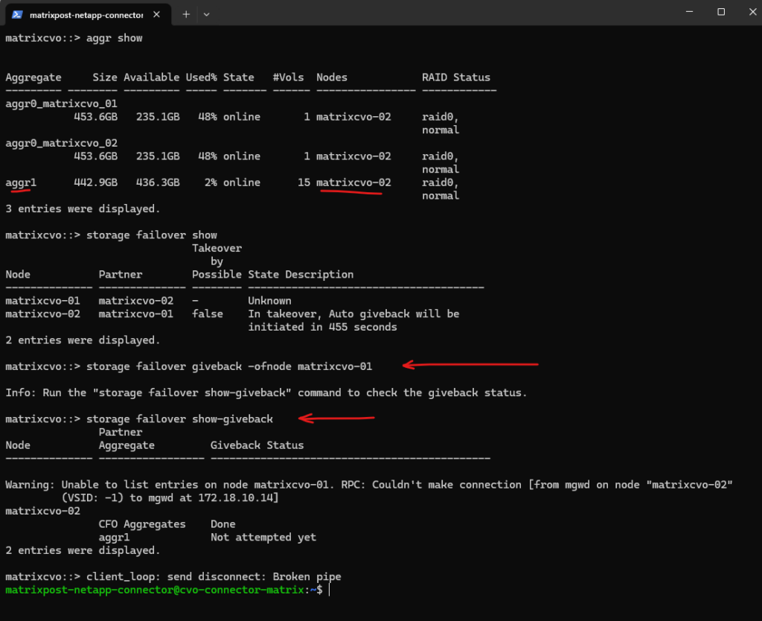Click the underlined matrixcvo-02 node in aggr1 row
This screenshot has width=762, height=621.
[x=353, y=182]
